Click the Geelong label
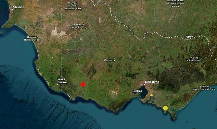Viewport: 217px width, 129px height. point(137,91)
